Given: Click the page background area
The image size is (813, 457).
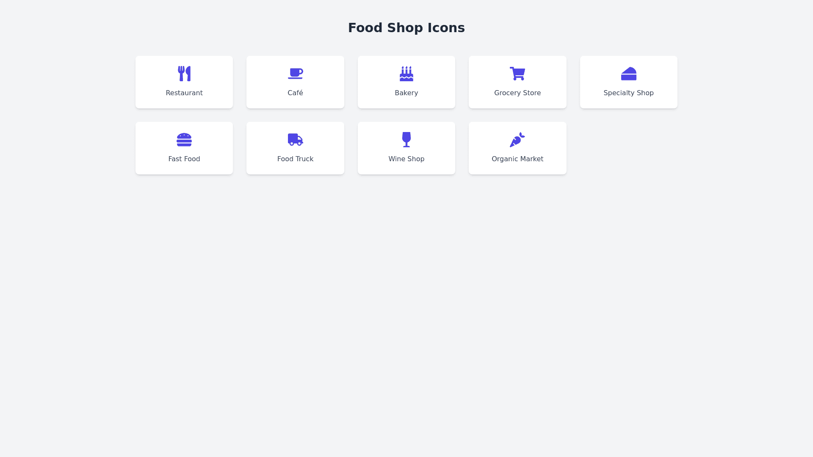Looking at the screenshot, I should (x=406, y=296).
